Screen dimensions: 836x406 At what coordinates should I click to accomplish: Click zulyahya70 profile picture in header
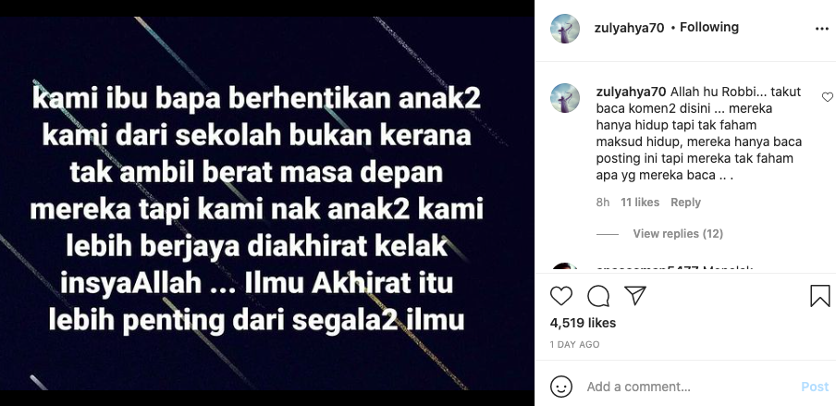tap(565, 29)
